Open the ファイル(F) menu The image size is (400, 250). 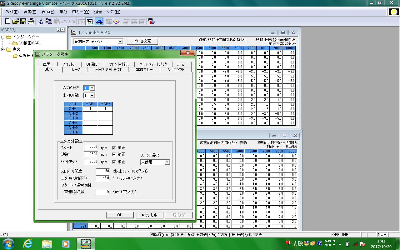12,12
